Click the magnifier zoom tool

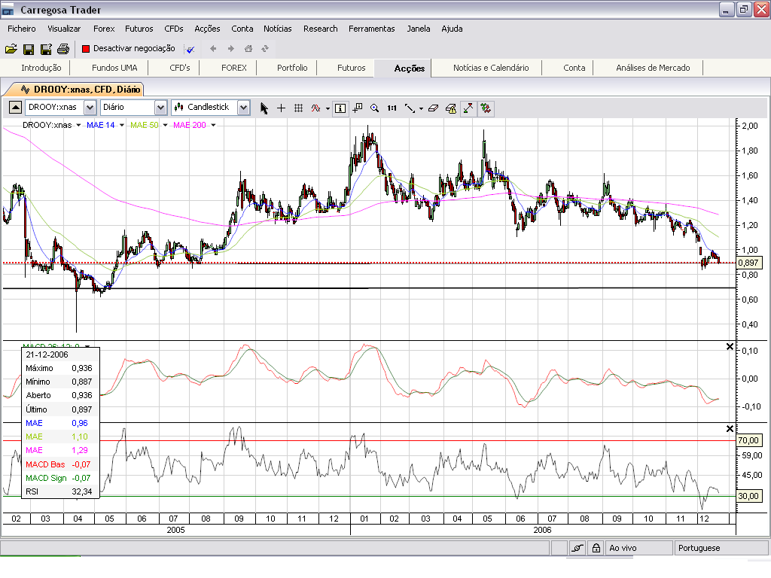[x=374, y=108]
